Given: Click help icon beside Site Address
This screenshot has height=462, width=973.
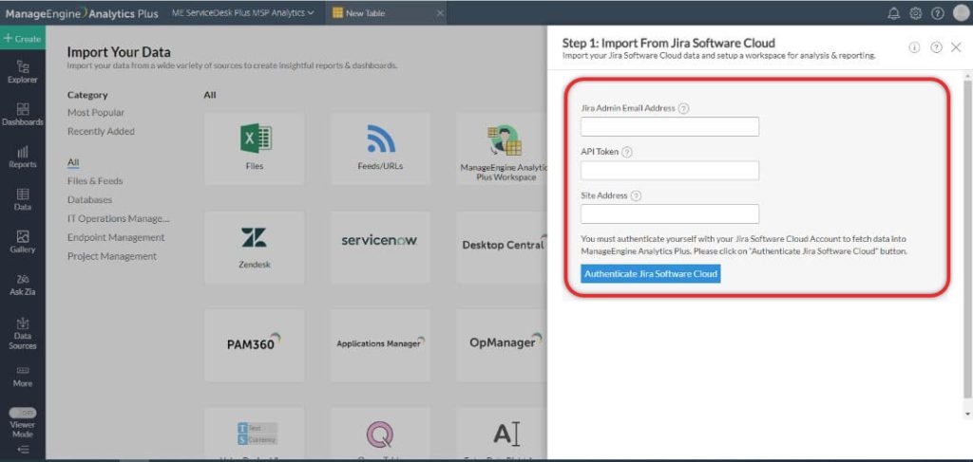Looking at the screenshot, I should pyautogui.click(x=636, y=195).
